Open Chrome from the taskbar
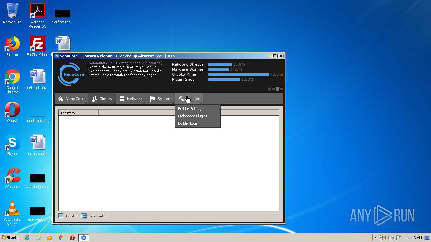The width and height of the screenshot is (431, 242). click(x=61, y=238)
